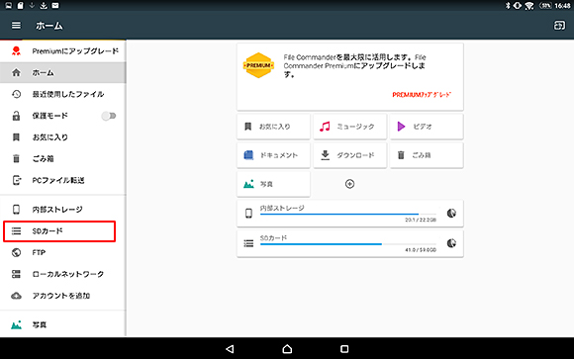Open 内部ストレージ in the sidebar
Image resolution: width=574 pixels, height=359 pixels.
62,210
